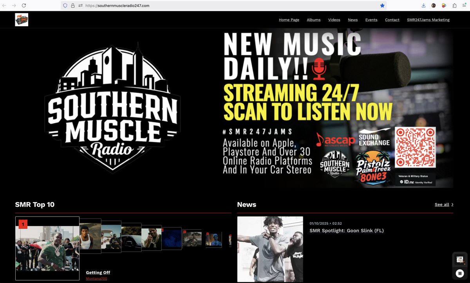Screen dimensions: 470x283
Task: Reload the page with the refresh icon
Action: click(x=24, y=5)
